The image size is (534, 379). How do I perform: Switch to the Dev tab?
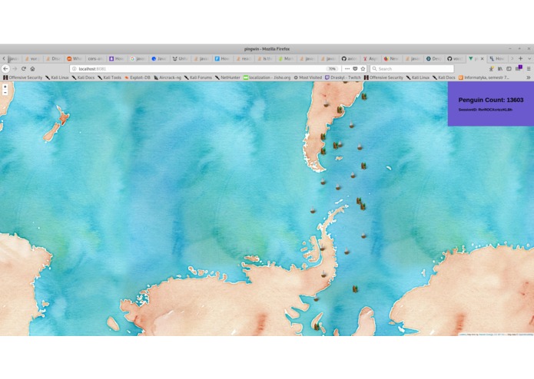pos(433,58)
